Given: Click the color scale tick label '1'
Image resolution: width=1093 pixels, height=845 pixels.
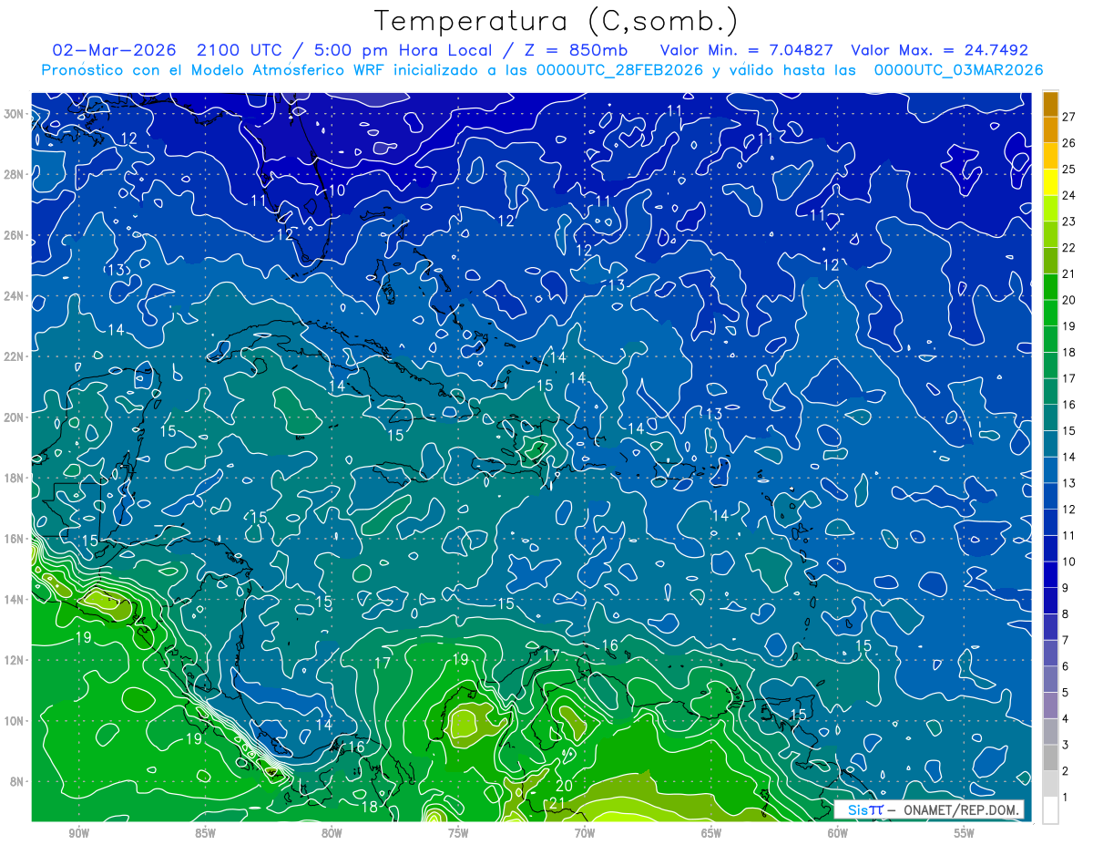Looking at the screenshot, I should click(x=1066, y=798).
